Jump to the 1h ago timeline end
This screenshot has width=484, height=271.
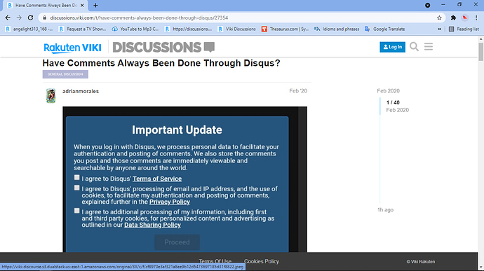385,209
